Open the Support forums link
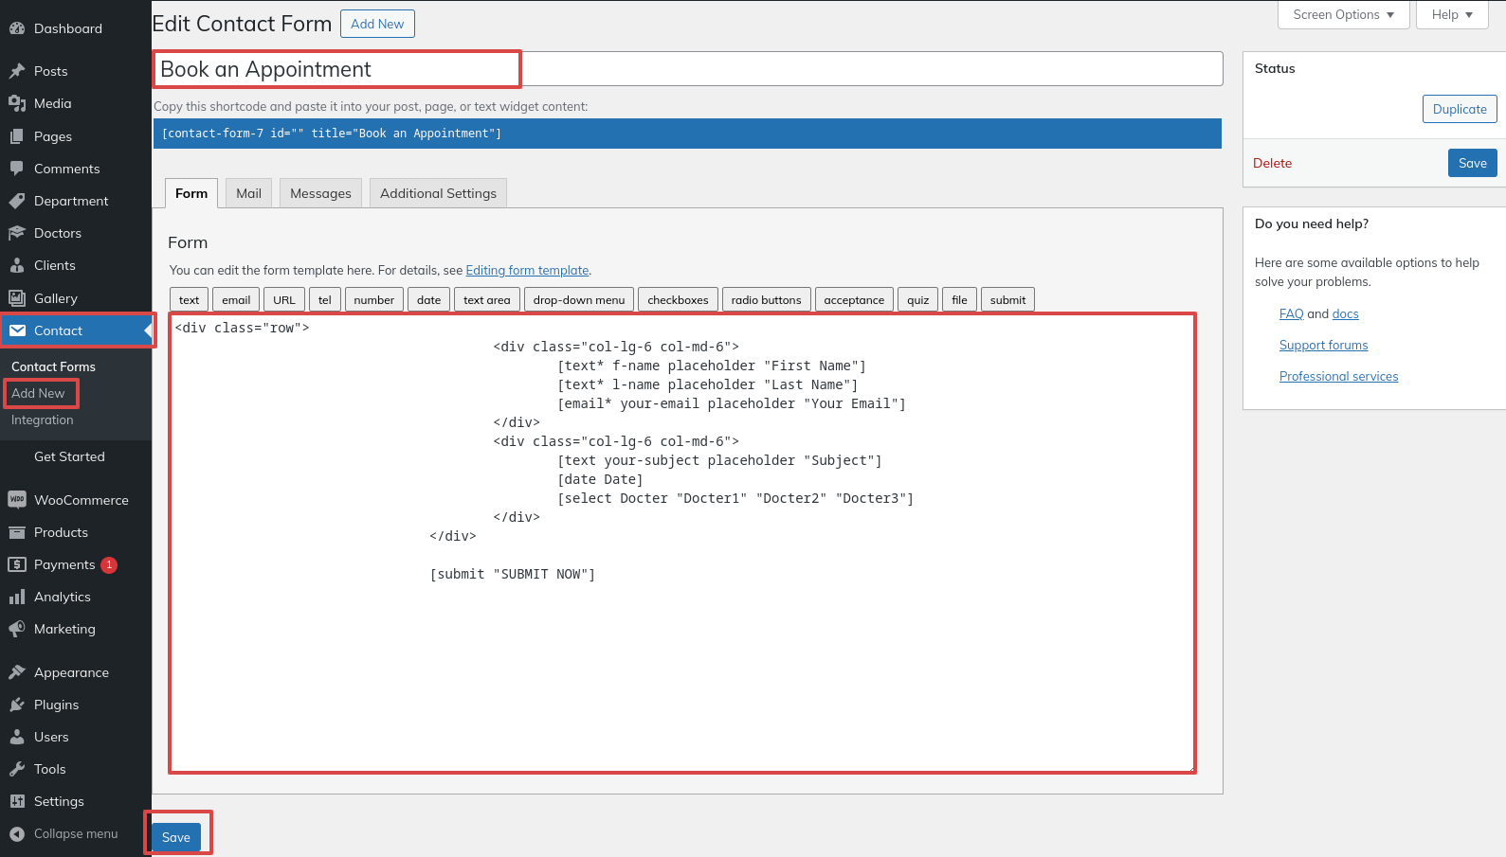 coord(1323,345)
